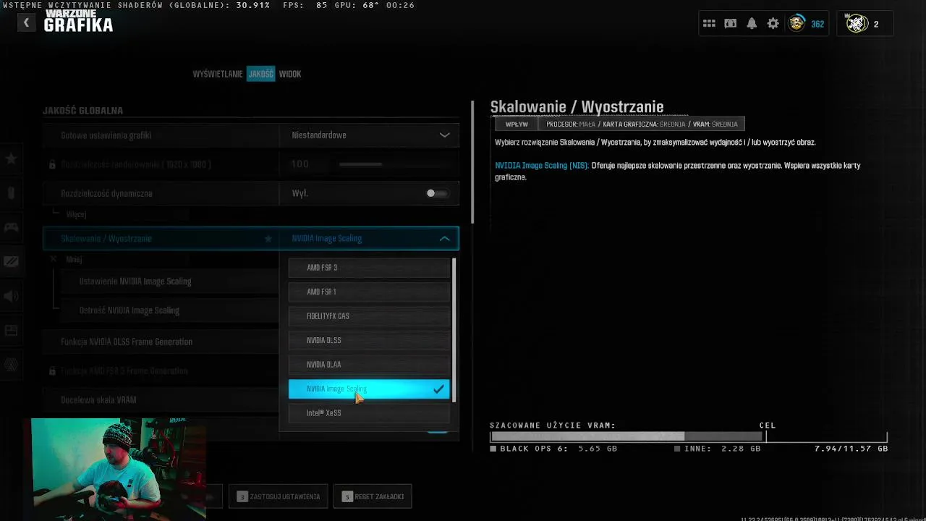Click the VRAM usage bar
This screenshot has height=521, width=926.
(689, 437)
